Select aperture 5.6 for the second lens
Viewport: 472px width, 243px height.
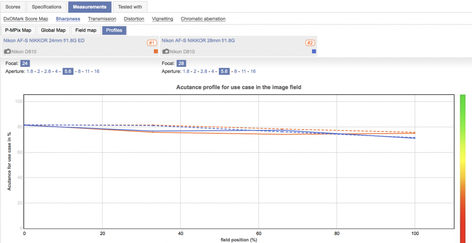[x=224, y=72]
